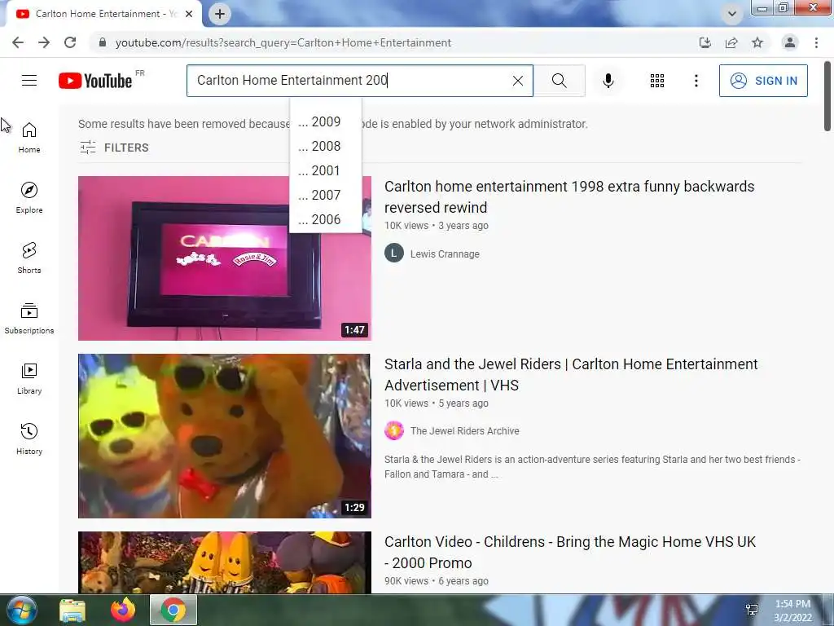
Task: Click the install app icon in address bar
Action: (705, 42)
